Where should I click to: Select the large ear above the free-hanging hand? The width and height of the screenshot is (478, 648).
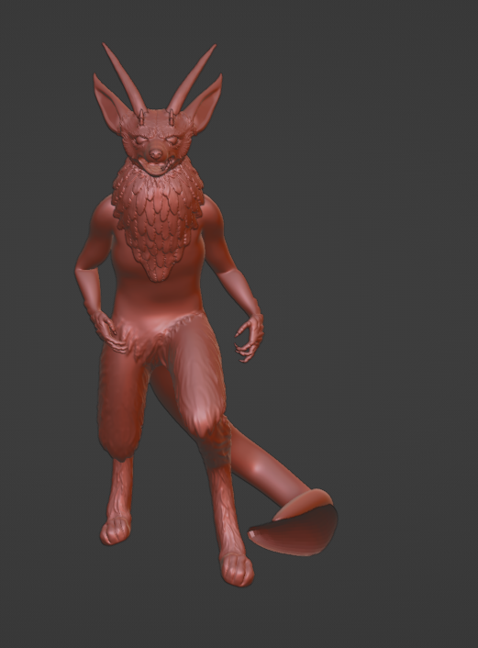pyautogui.click(x=203, y=104)
